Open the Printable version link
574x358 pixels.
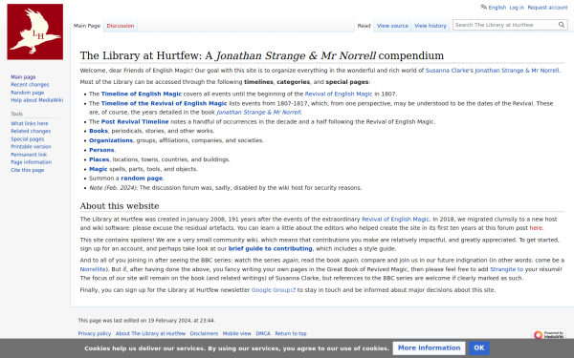point(31,147)
